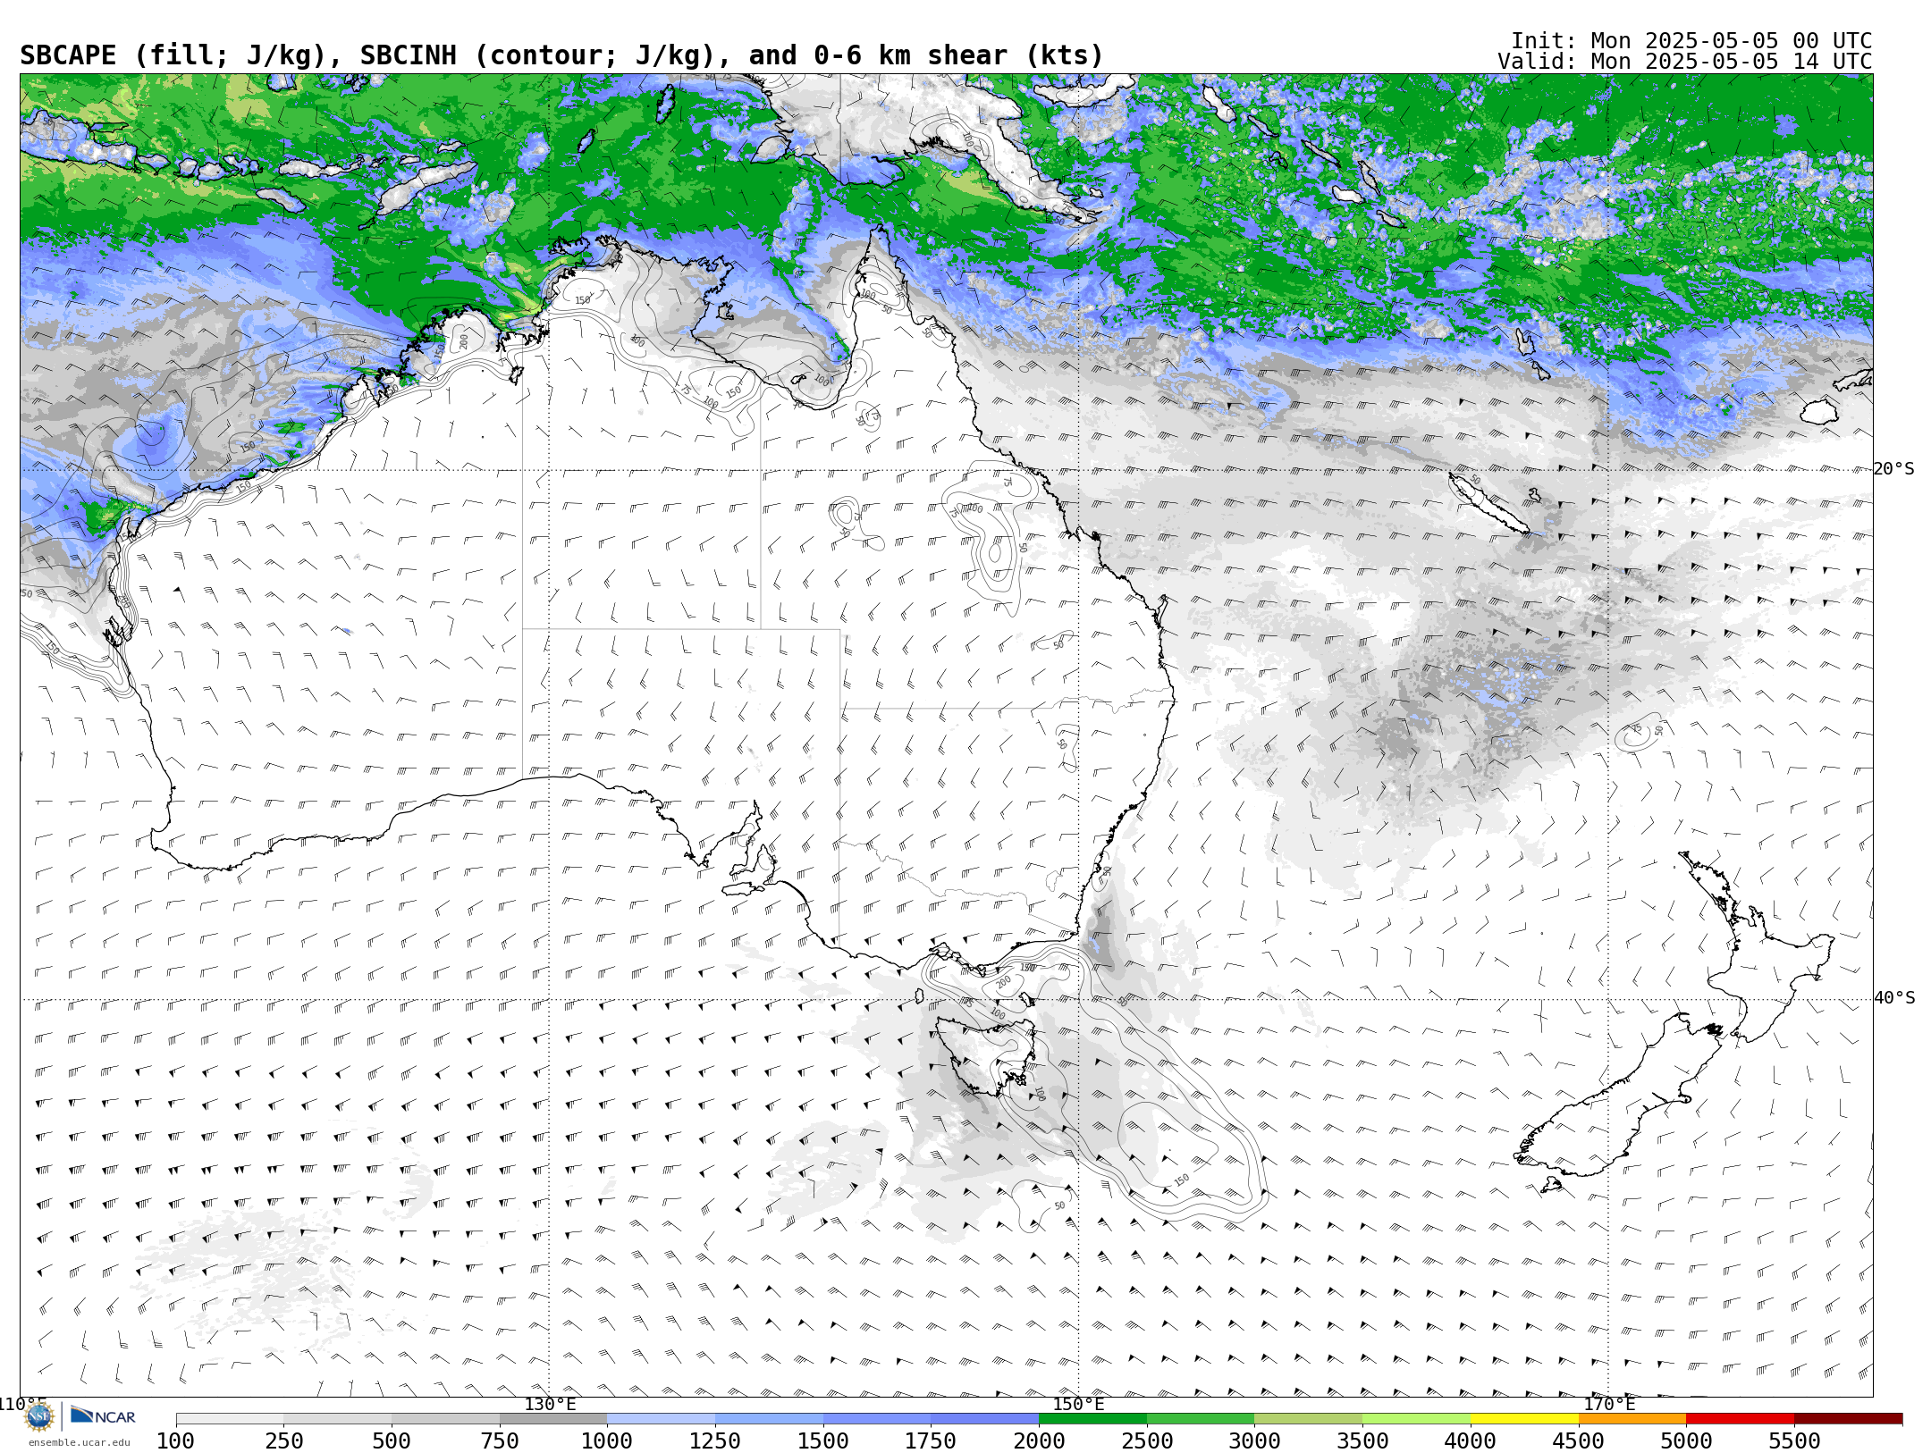
Task: Click the colorbar label '3500'
Action: (1363, 1441)
